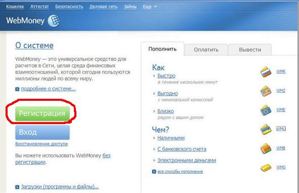Open the WebMoney globe logo

[x=54, y=21]
